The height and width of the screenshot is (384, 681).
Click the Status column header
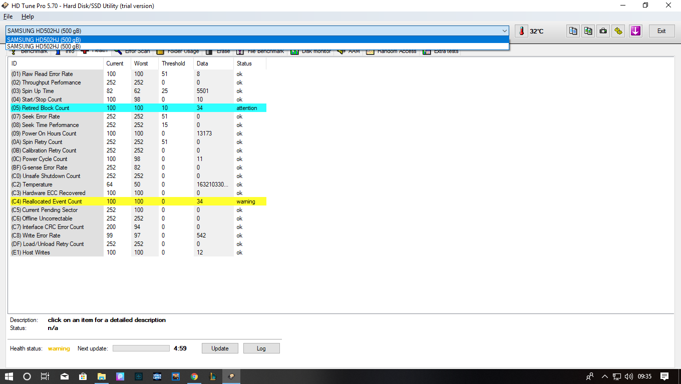250,63
